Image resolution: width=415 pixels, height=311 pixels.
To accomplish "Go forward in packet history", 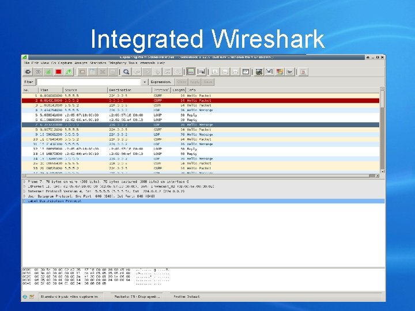I will pos(147,71).
